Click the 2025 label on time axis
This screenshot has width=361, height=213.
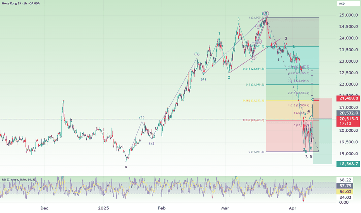[x=103, y=208]
